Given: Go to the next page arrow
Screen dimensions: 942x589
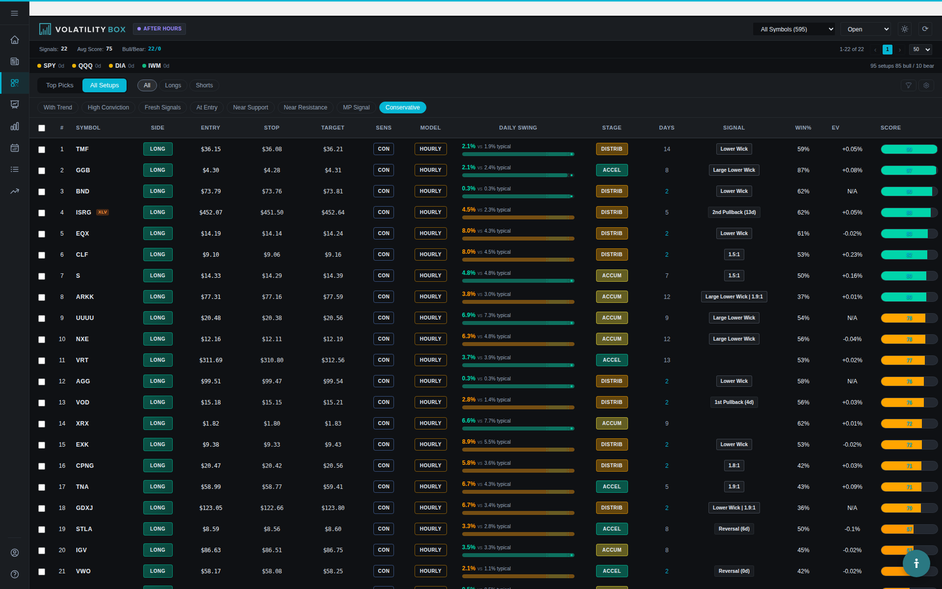Looking at the screenshot, I should 900,50.
